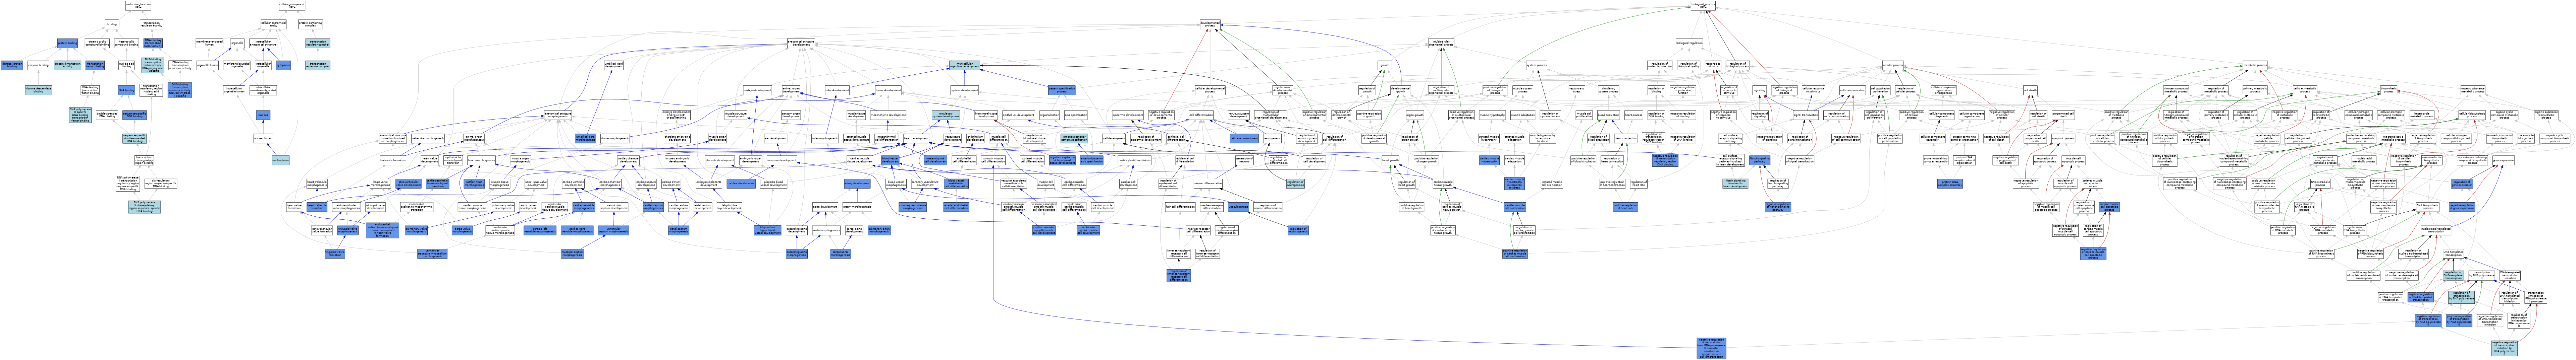The width and height of the screenshot is (2576, 360).
Task: Click 'membrane-bounded organelle' node under organelle
Action: 237,65
